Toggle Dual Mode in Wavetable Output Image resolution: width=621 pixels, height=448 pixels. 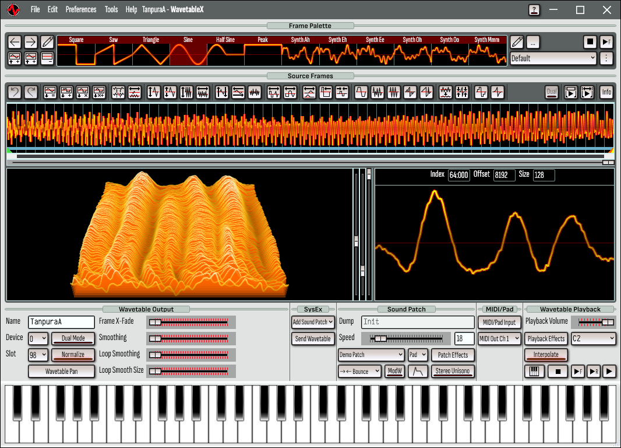[73, 338]
